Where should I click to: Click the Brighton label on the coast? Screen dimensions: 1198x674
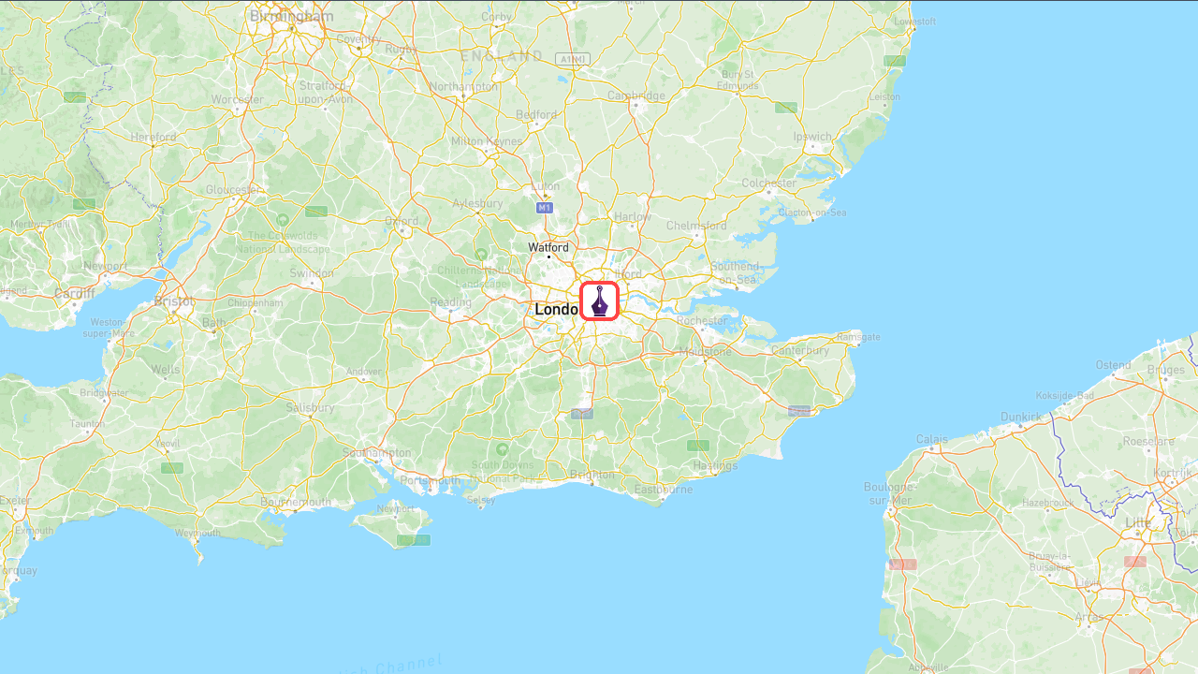592,475
